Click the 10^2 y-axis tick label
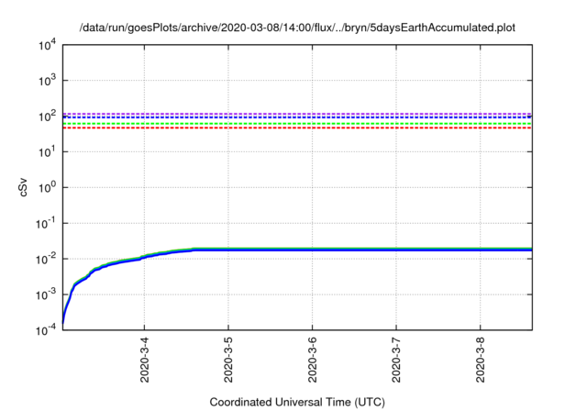 click(47, 116)
